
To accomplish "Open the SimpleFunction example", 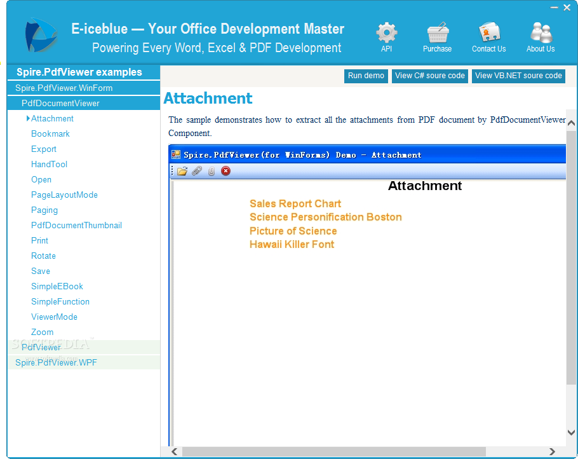I will [60, 301].
